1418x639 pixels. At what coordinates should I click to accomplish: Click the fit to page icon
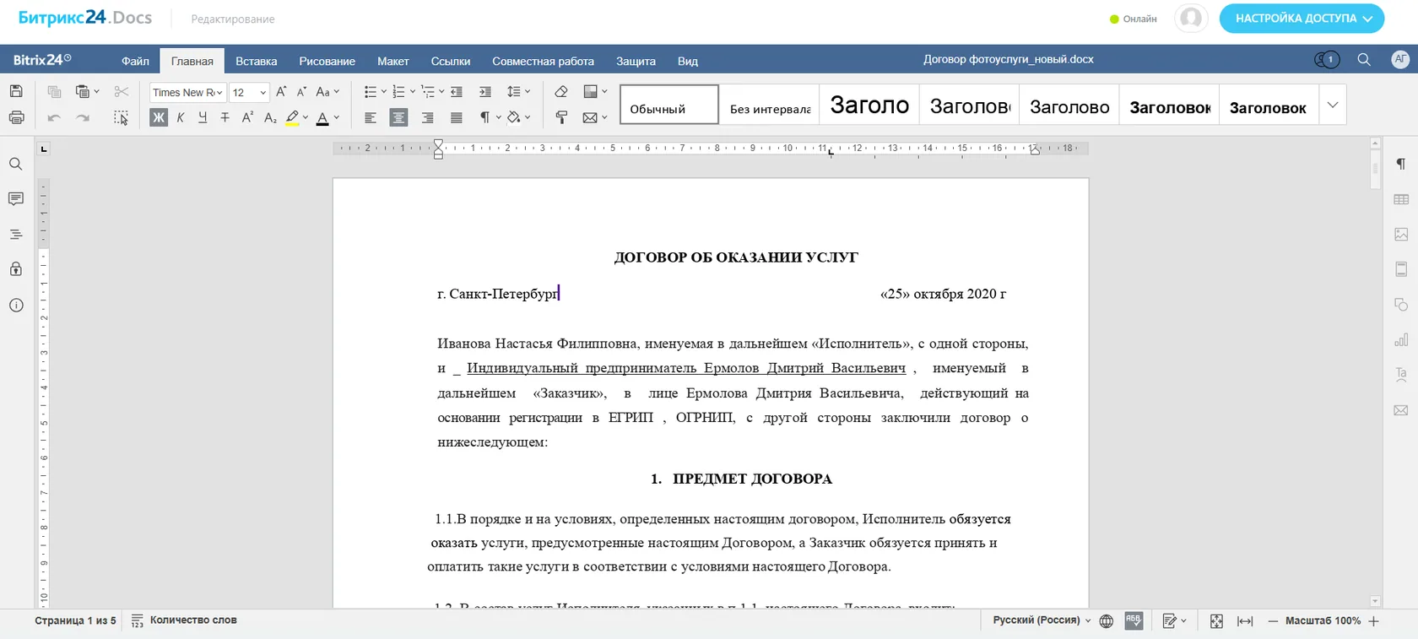pos(1216,621)
